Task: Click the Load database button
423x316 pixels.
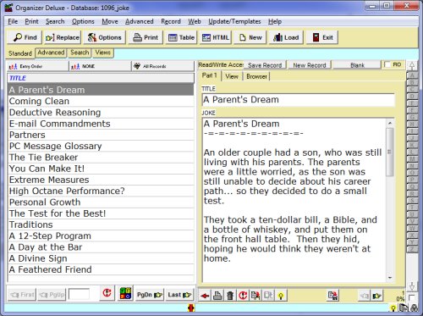Action: (286, 37)
